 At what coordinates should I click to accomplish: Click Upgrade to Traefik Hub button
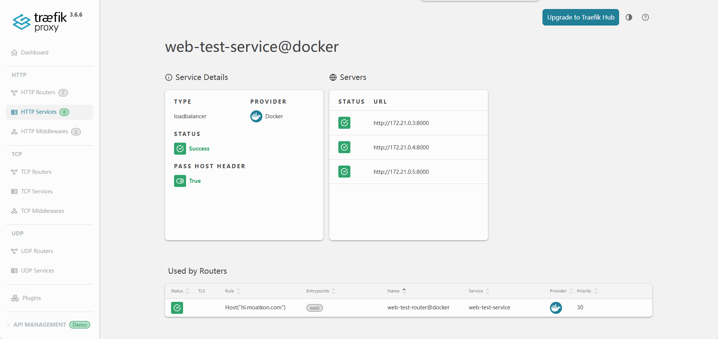point(580,17)
